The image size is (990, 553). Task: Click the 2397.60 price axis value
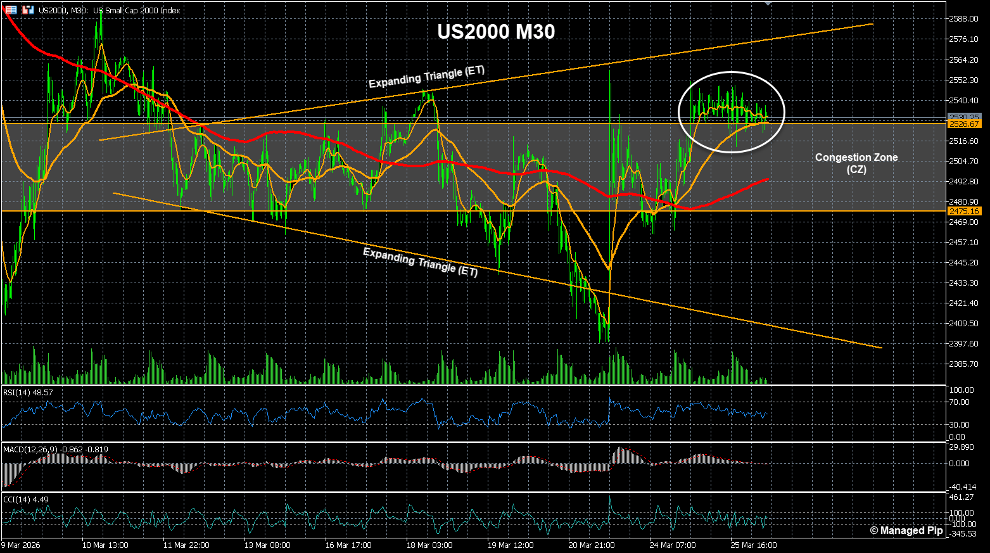[x=964, y=344]
